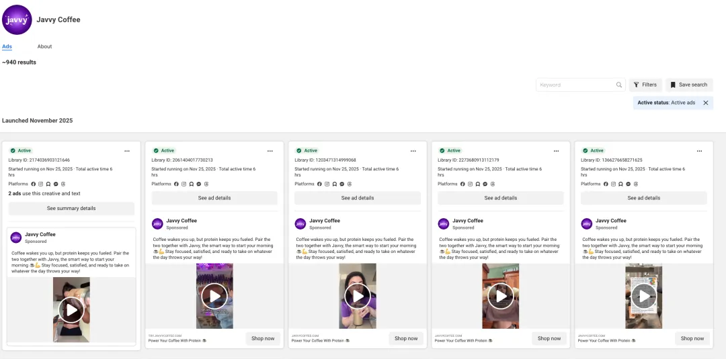Viewport: 726px width, 359px height.
Task: Open the Filters panel
Action: 645,85
